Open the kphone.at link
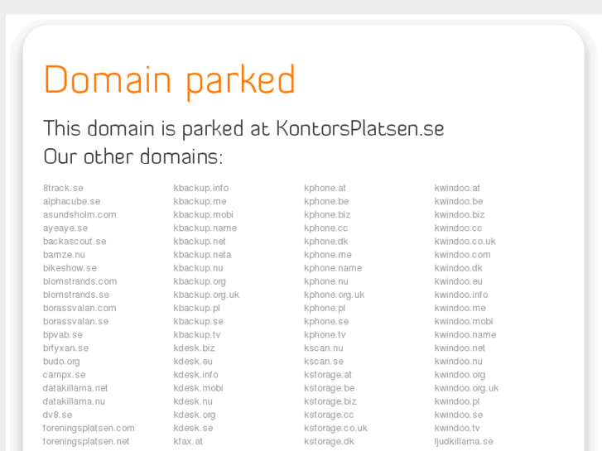Screen dimensions: 602x451 tap(325, 188)
